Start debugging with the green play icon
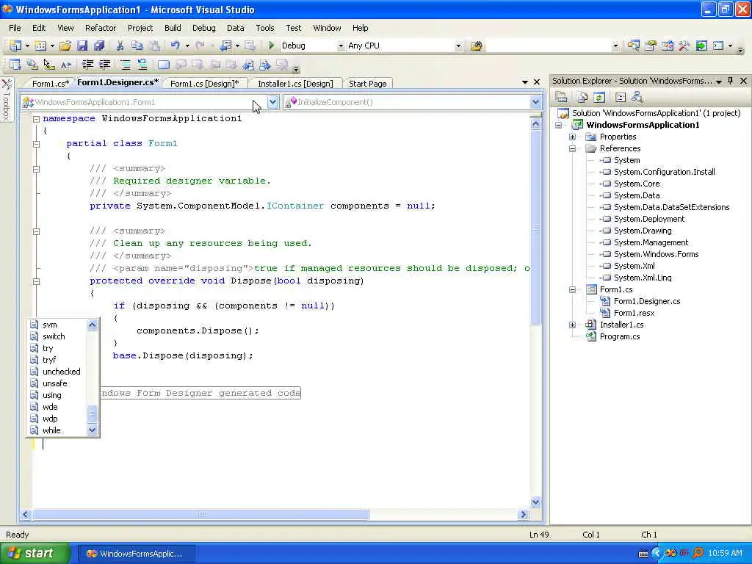Image resolution: width=752 pixels, height=564 pixels. pyautogui.click(x=272, y=46)
